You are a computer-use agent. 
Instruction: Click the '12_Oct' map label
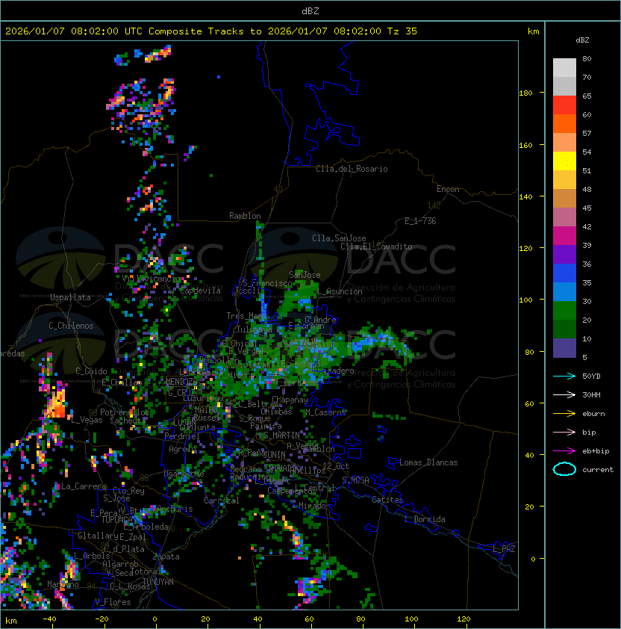pos(336,465)
